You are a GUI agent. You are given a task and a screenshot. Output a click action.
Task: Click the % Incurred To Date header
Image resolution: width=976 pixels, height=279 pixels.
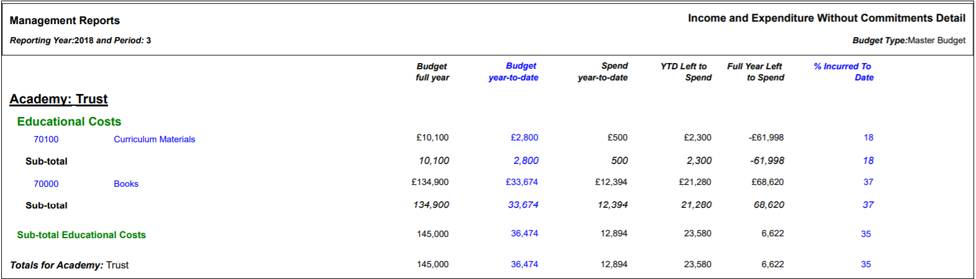coord(843,72)
